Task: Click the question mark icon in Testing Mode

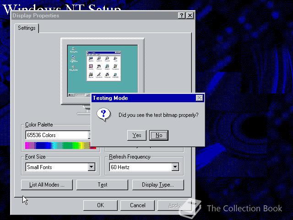Action: 103,115
